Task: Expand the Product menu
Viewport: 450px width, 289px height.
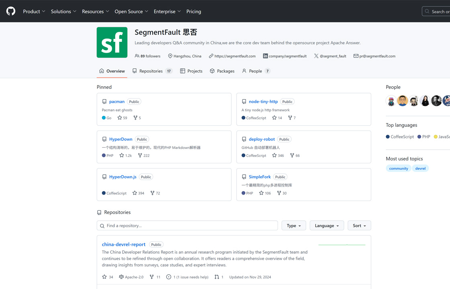Action: (x=34, y=12)
